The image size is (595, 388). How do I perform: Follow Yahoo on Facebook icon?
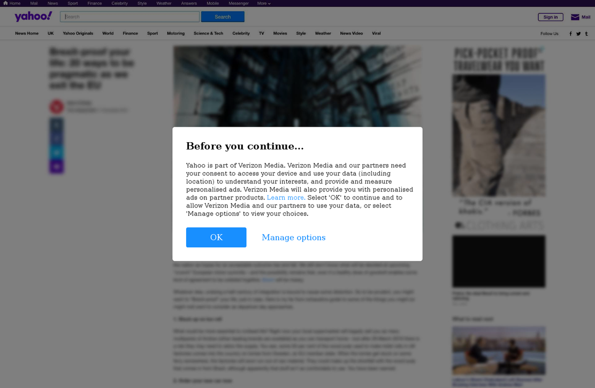pos(570,34)
